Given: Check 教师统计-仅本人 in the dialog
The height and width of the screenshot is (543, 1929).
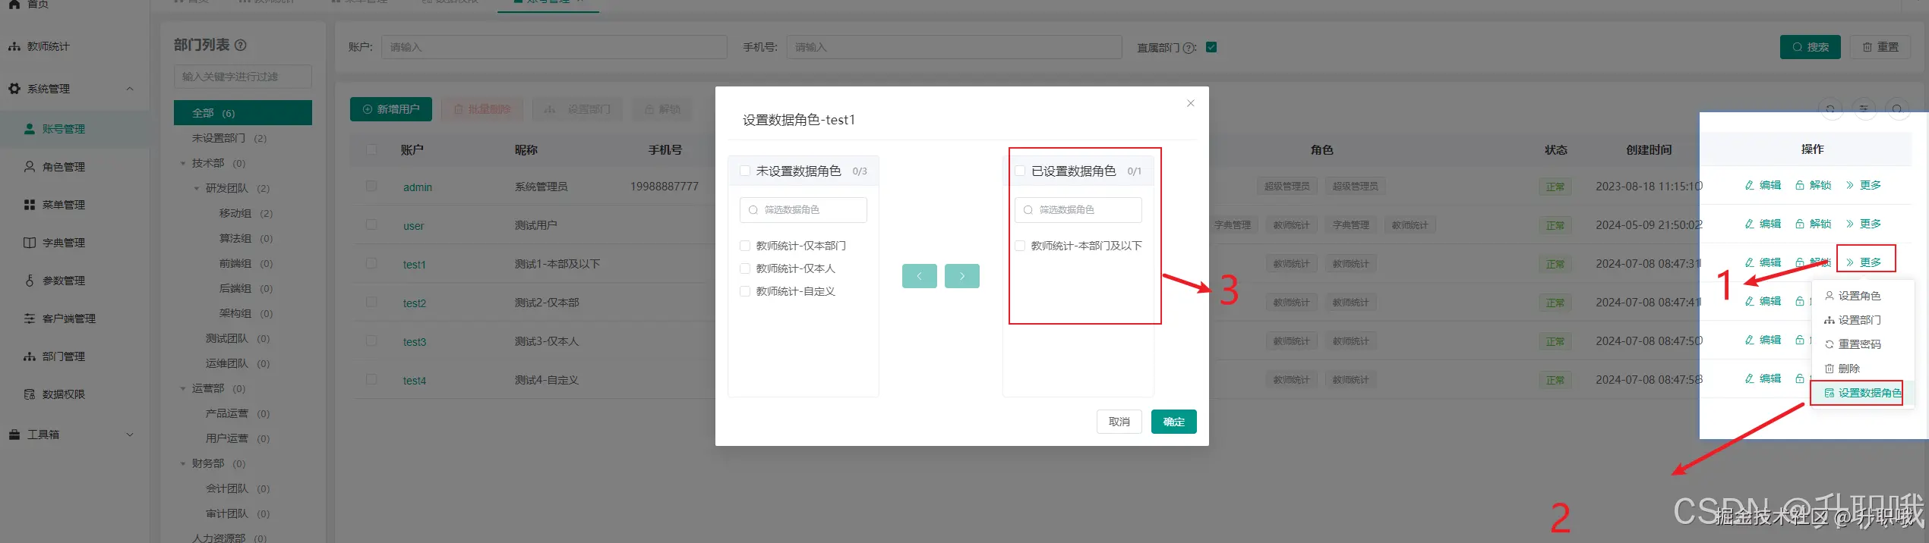Looking at the screenshot, I should pos(745,268).
